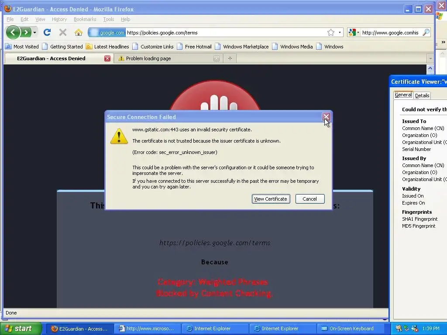
Task: Open the Edit menu
Action: 24,19
